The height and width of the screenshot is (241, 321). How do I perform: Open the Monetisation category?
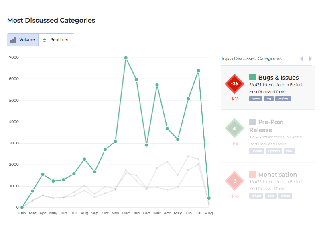coord(277,175)
